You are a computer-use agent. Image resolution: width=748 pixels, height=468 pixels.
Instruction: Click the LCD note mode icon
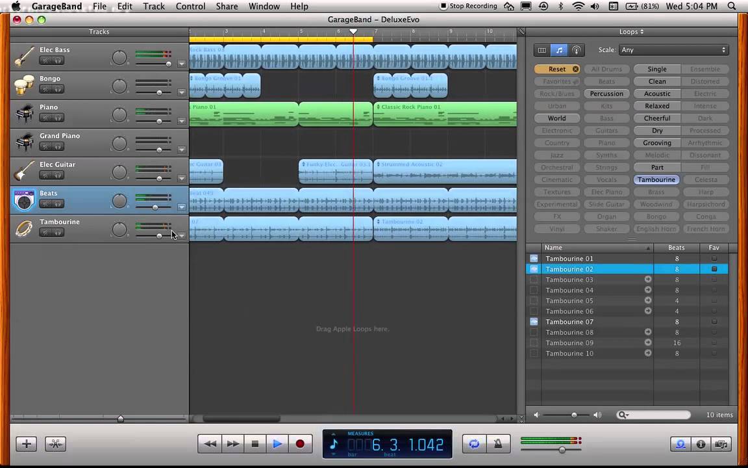click(x=334, y=444)
